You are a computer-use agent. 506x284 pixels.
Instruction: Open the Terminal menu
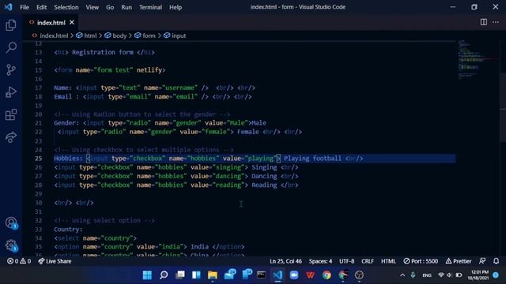[151, 7]
